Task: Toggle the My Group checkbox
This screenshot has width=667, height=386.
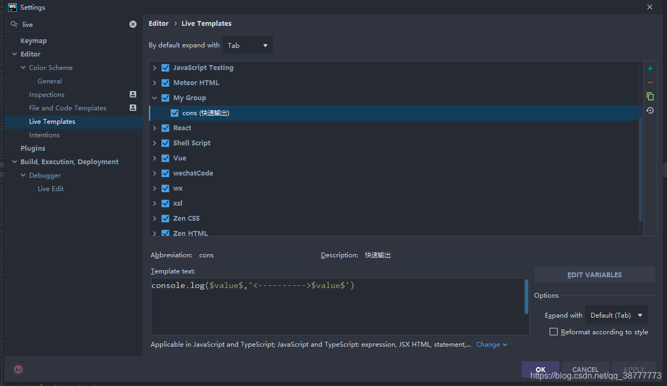Action: coord(165,98)
